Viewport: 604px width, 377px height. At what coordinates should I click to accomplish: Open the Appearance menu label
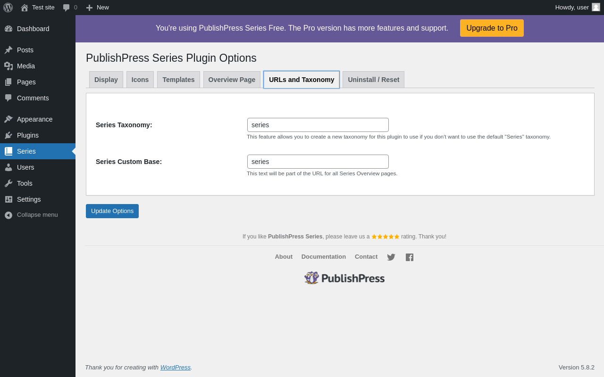click(x=35, y=119)
